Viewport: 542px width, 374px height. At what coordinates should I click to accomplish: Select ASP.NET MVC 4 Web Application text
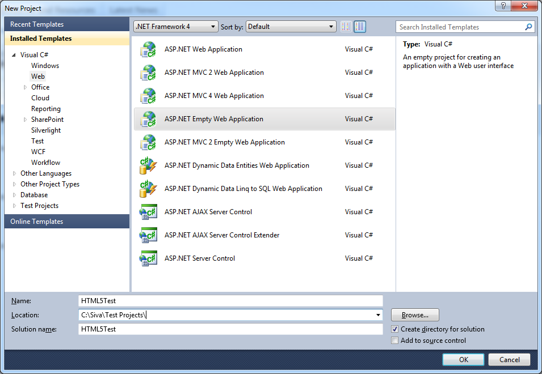[214, 96]
